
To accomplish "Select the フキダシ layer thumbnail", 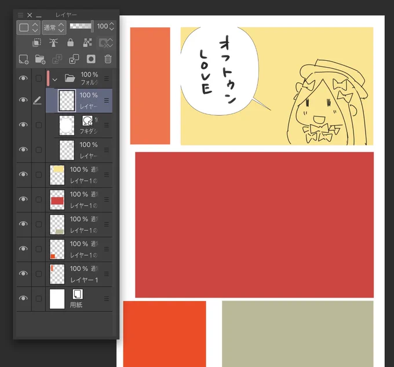I will click(67, 125).
